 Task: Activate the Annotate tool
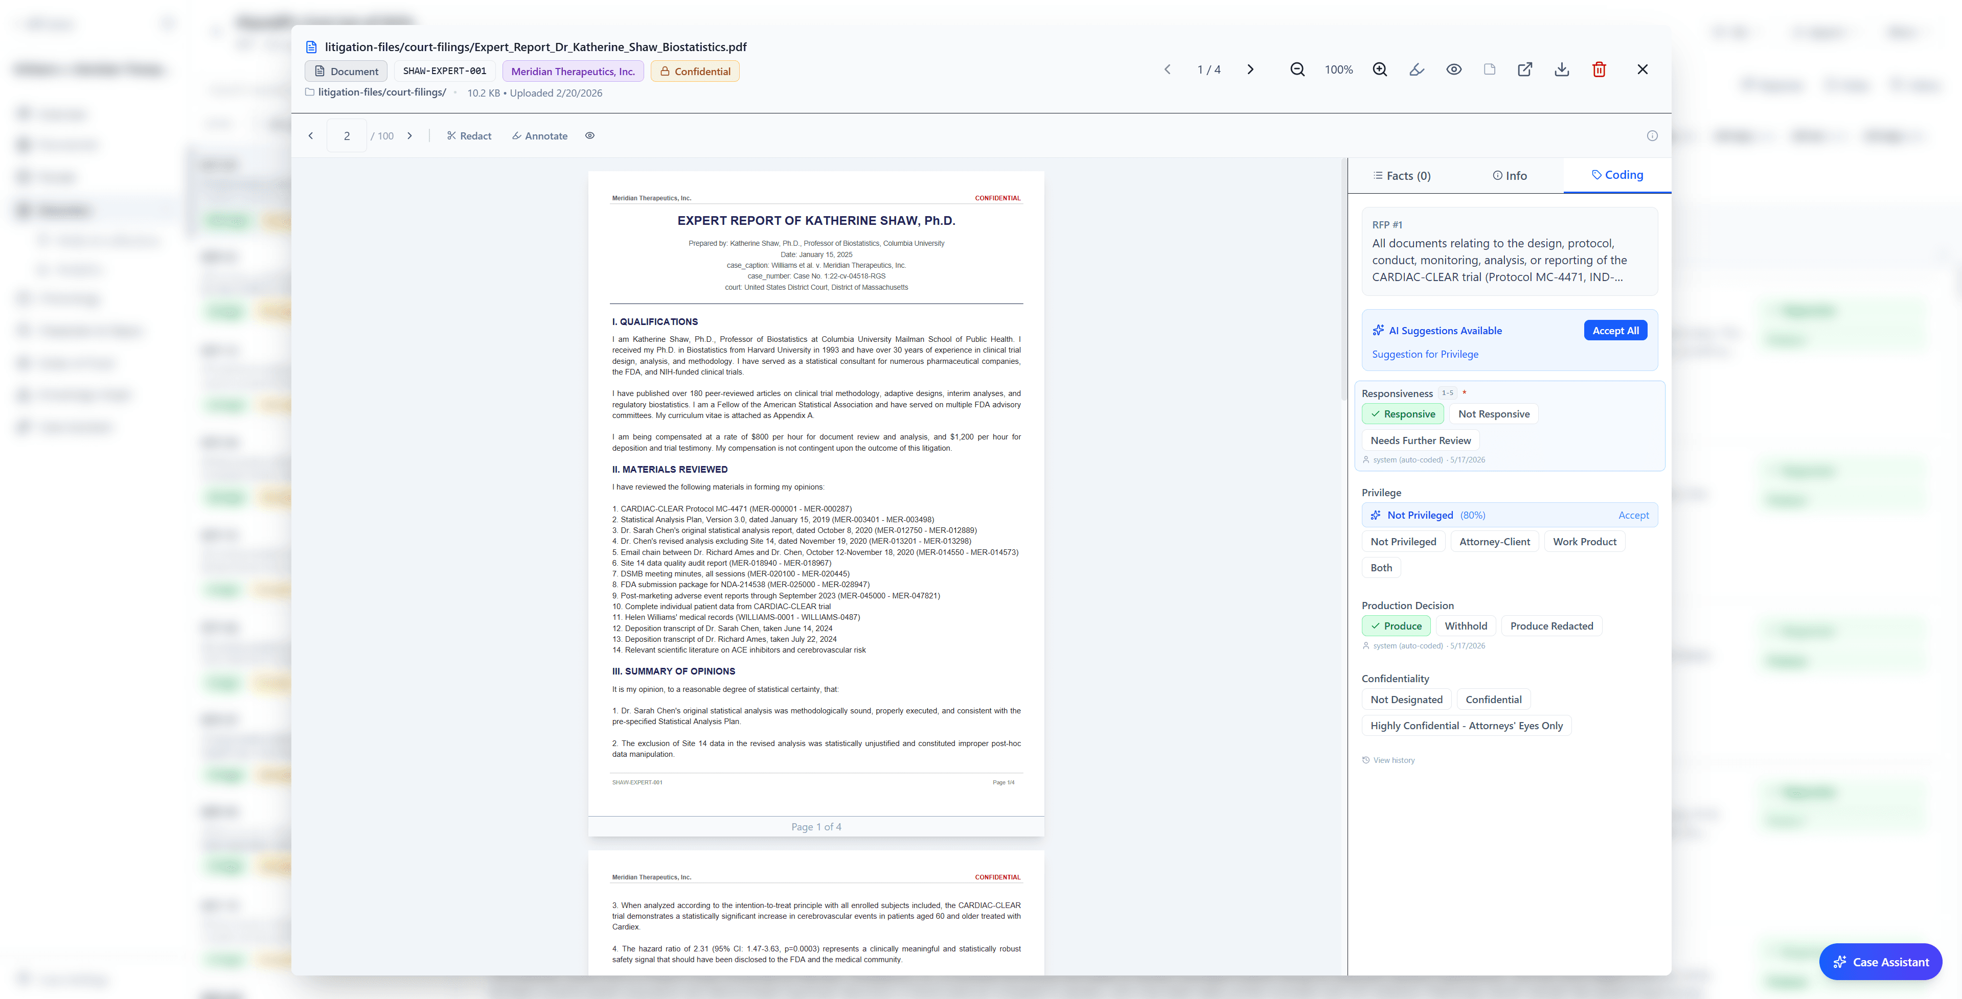coord(539,135)
